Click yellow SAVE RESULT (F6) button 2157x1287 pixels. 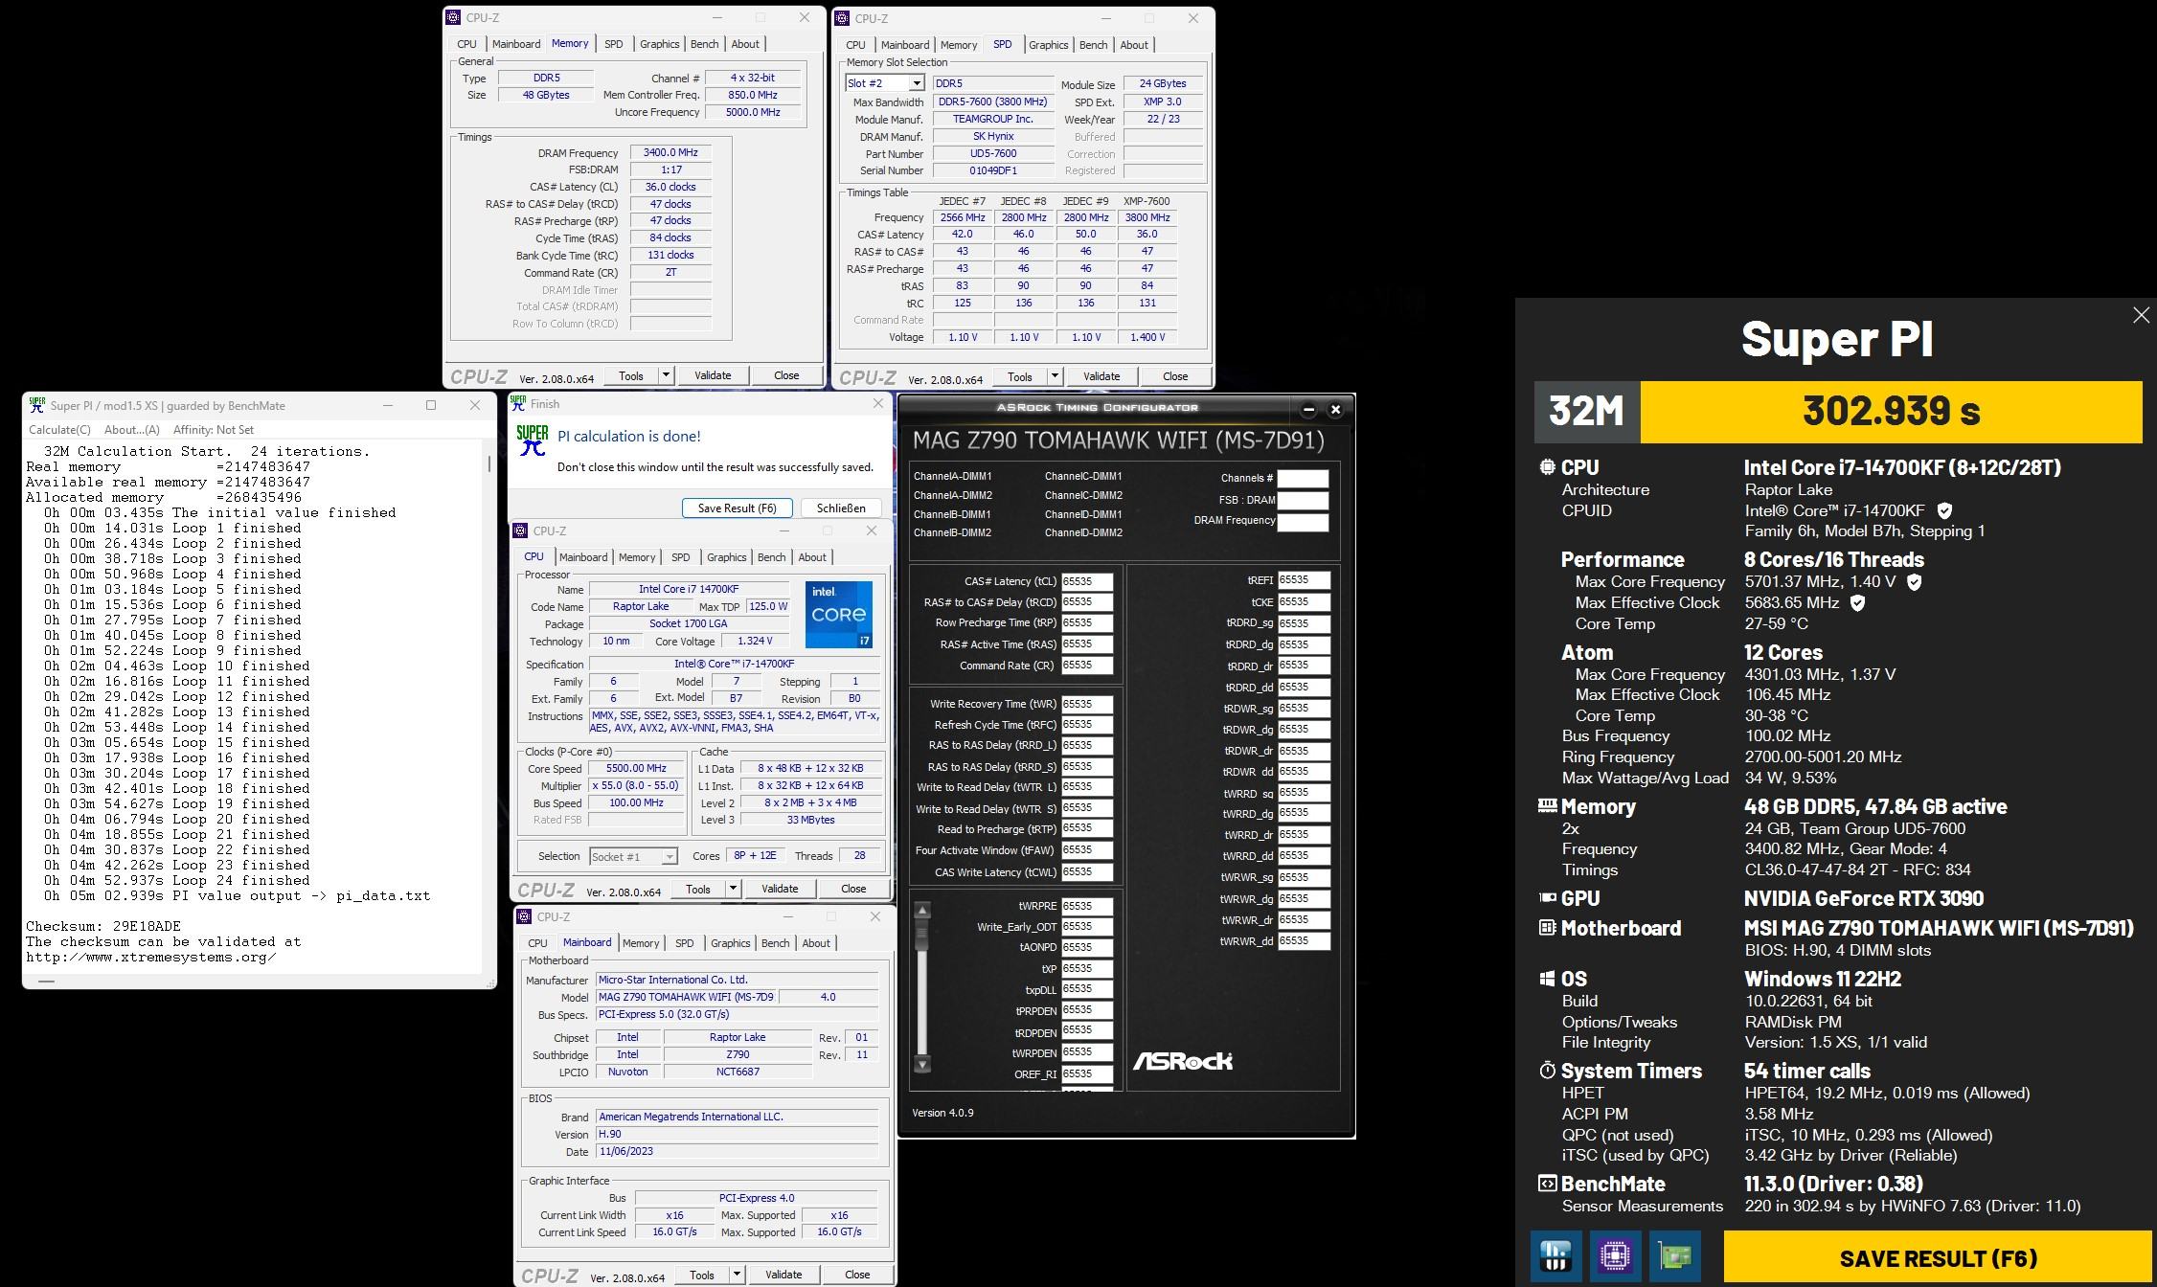1938,1257
